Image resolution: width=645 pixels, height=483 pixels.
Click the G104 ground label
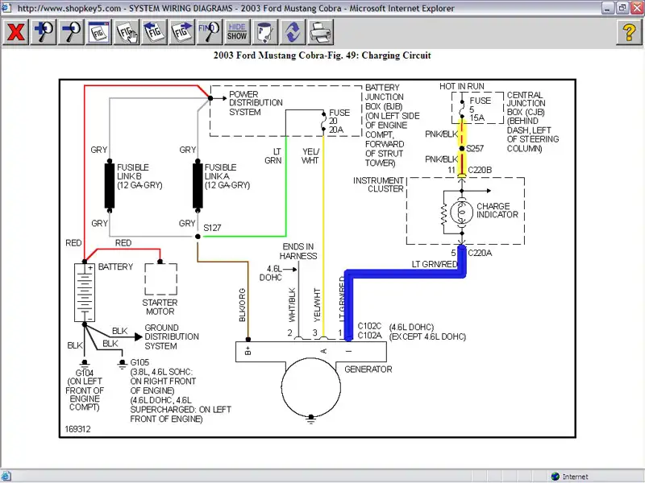[x=85, y=373]
